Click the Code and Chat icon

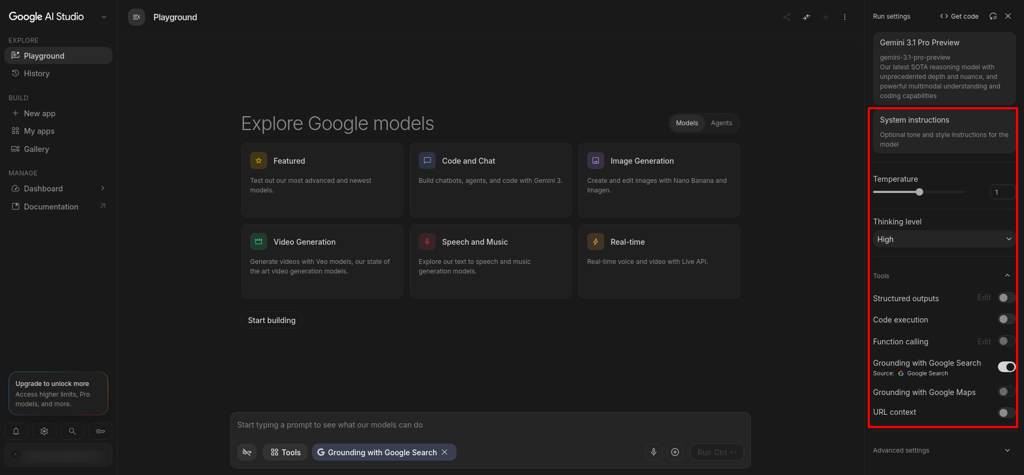(427, 160)
